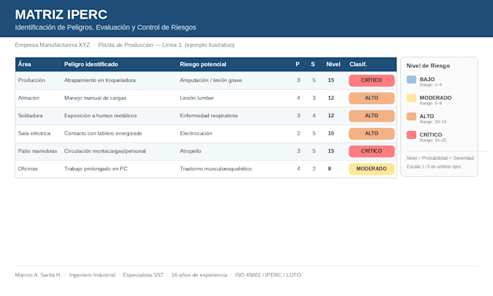Select the Electrocución risk cell
This screenshot has width=493, height=296.
(x=196, y=133)
